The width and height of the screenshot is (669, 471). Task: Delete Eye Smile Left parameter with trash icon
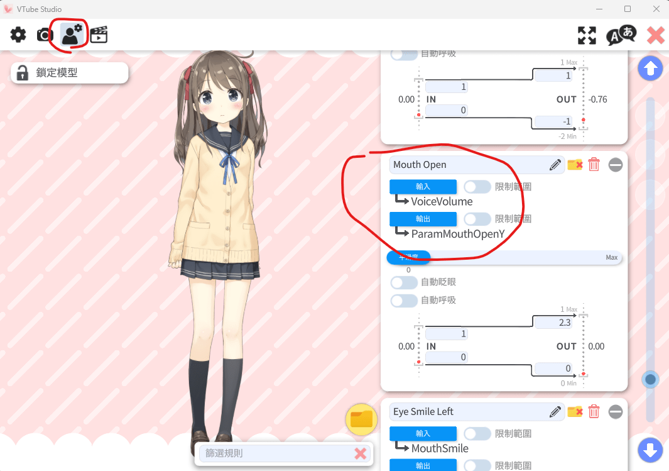[x=594, y=412]
